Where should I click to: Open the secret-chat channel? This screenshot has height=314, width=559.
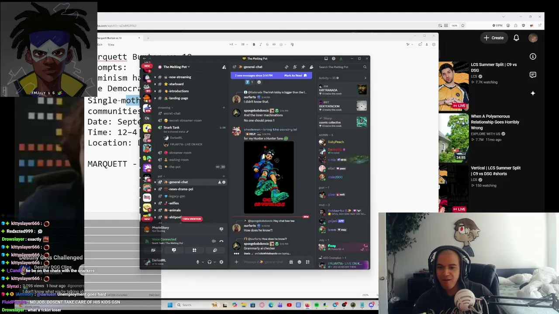point(172,113)
